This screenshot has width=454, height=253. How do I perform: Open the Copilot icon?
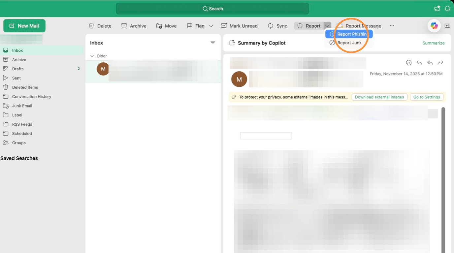[x=434, y=26]
